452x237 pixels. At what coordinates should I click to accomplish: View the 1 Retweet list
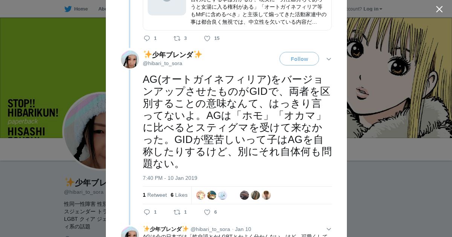tap(155, 195)
